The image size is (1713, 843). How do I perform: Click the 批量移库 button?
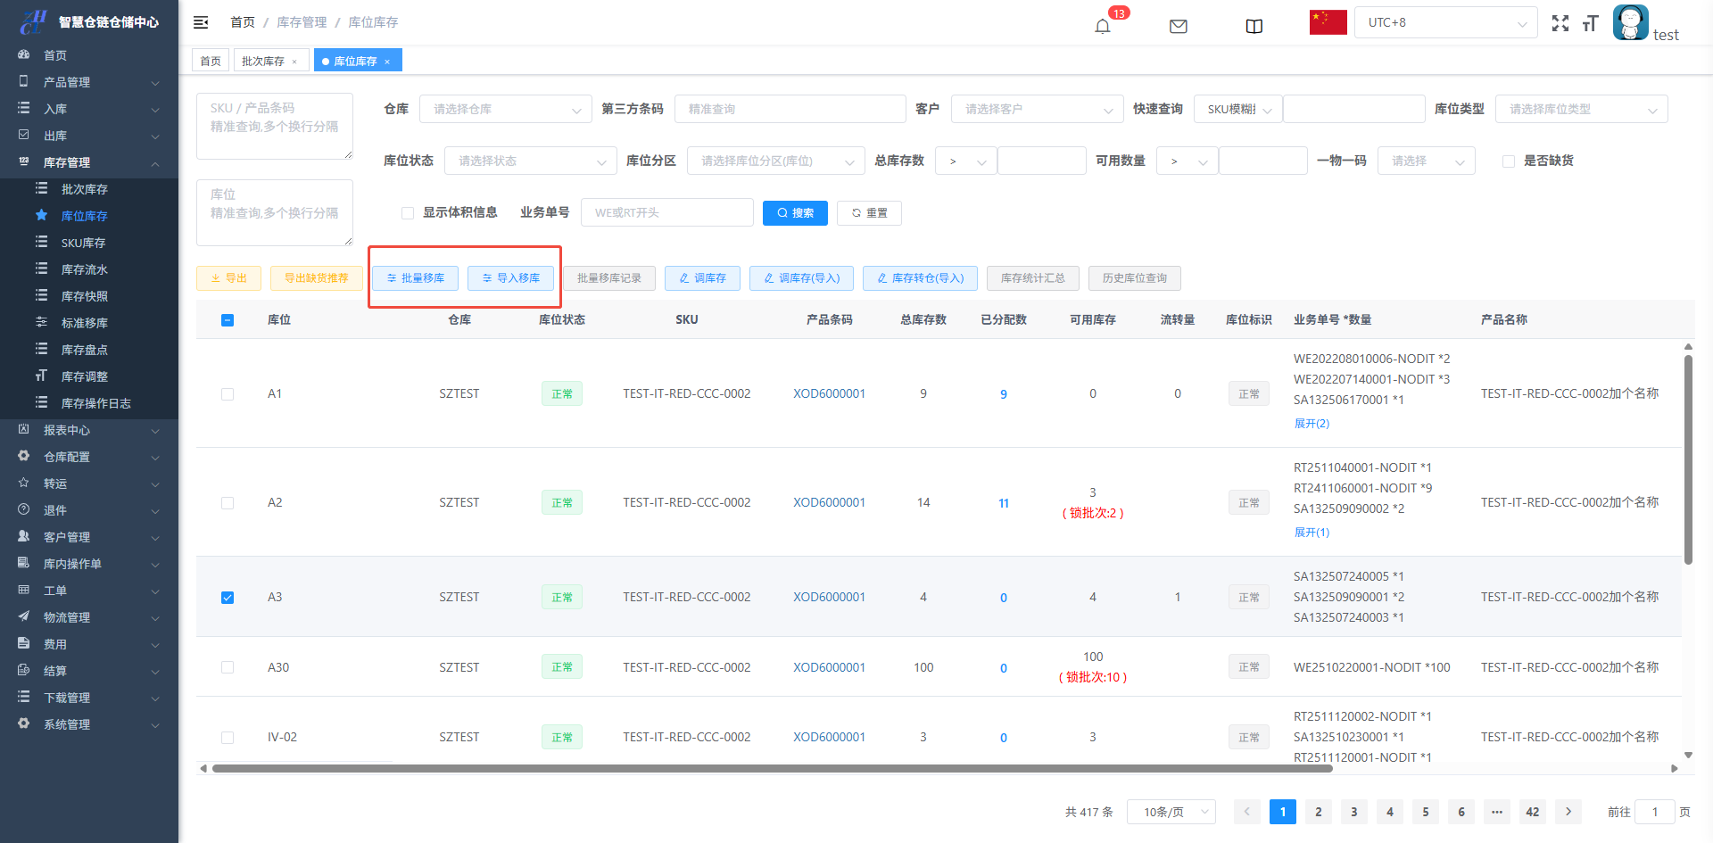click(x=415, y=278)
